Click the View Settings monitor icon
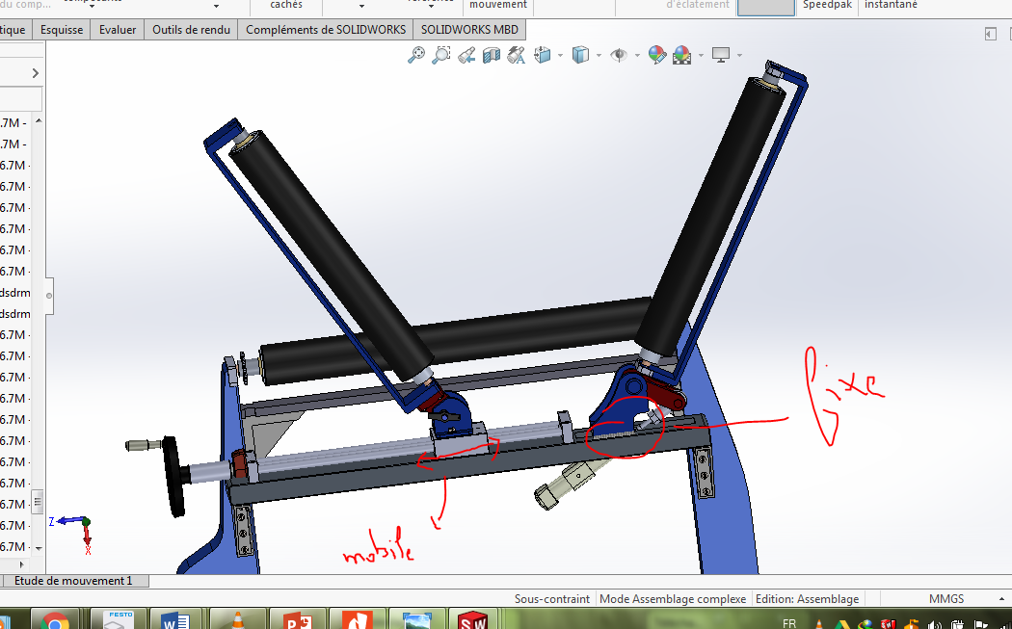The width and height of the screenshot is (1012, 629). point(721,56)
